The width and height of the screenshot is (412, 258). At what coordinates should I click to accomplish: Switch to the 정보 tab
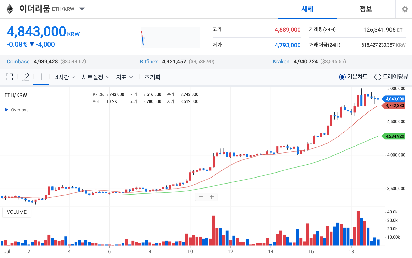pyautogui.click(x=366, y=9)
